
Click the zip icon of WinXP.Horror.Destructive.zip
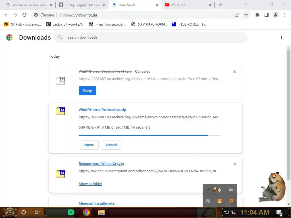pyautogui.click(x=60, y=111)
